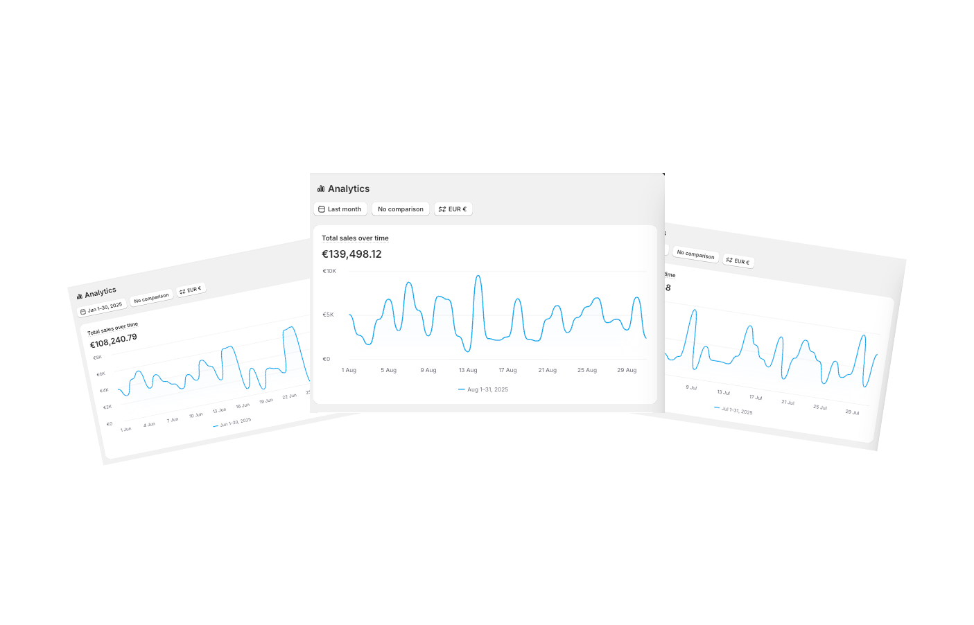
Task: Select No comparison in the right July panel
Action: 695,254
